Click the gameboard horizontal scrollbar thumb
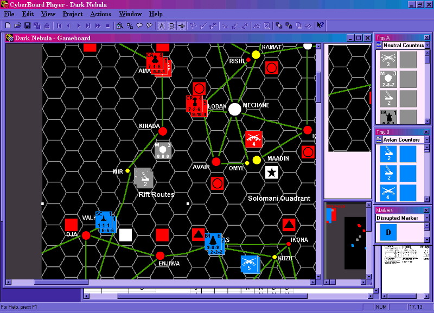This screenshot has width=434, height=313. tap(61, 282)
